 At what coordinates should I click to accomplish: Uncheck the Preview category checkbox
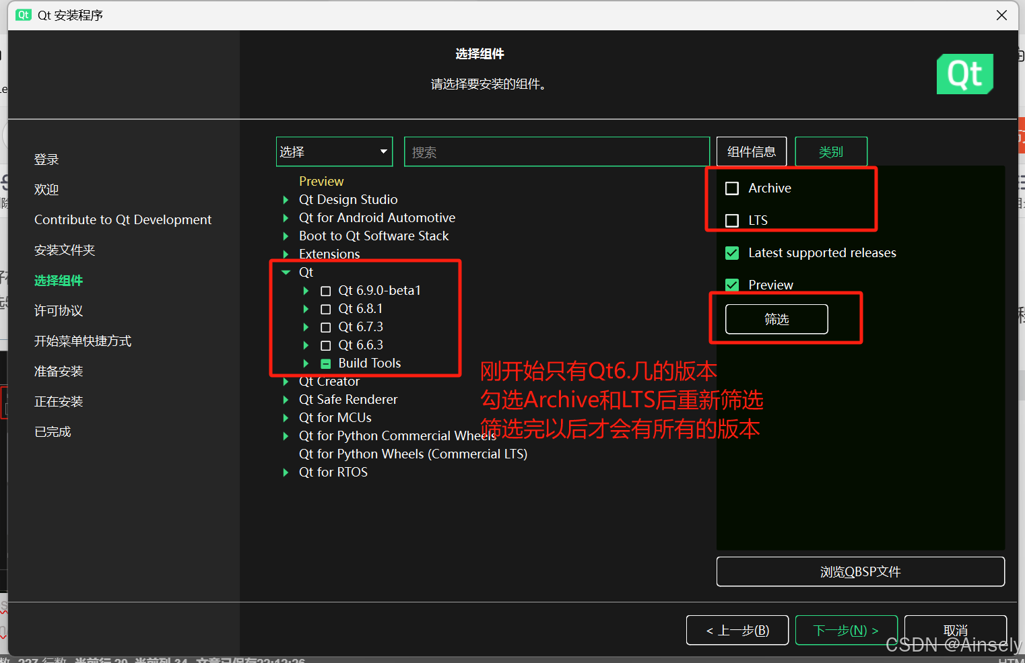coord(732,285)
